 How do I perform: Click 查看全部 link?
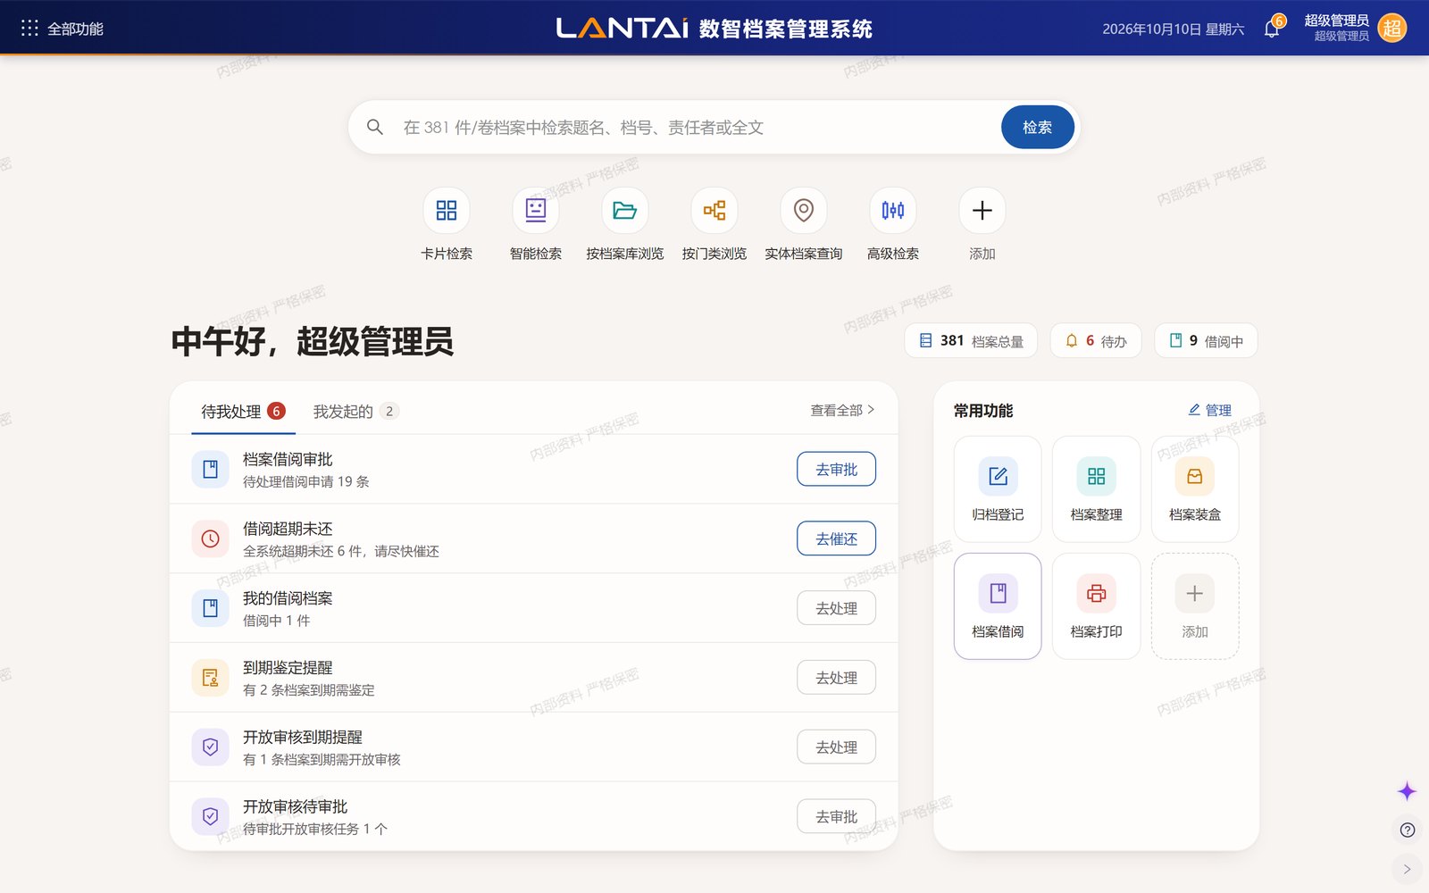(842, 411)
